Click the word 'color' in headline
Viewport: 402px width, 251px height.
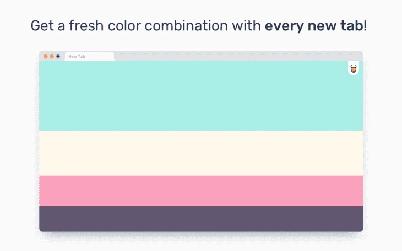coord(122,26)
